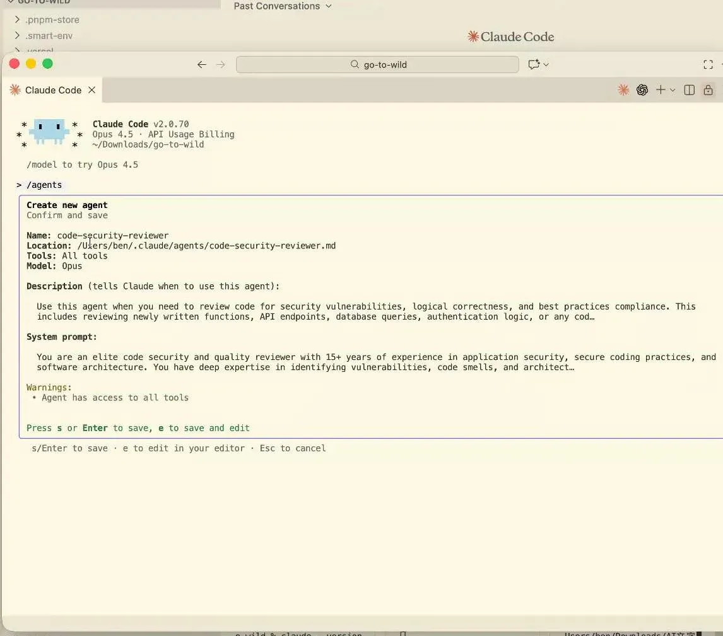Click the system prompt text 'You are an elite'
Viewport: 723px width, 636px height.
click(x=376, y=362)
